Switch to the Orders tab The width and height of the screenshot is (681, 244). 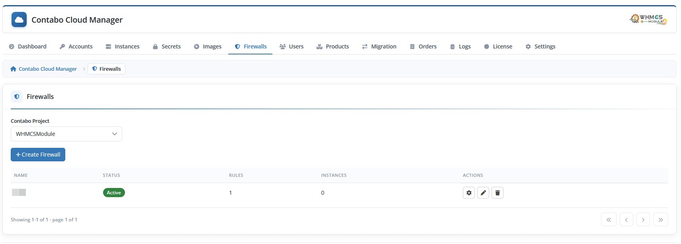pyautogui.click(x=423, y=46)
